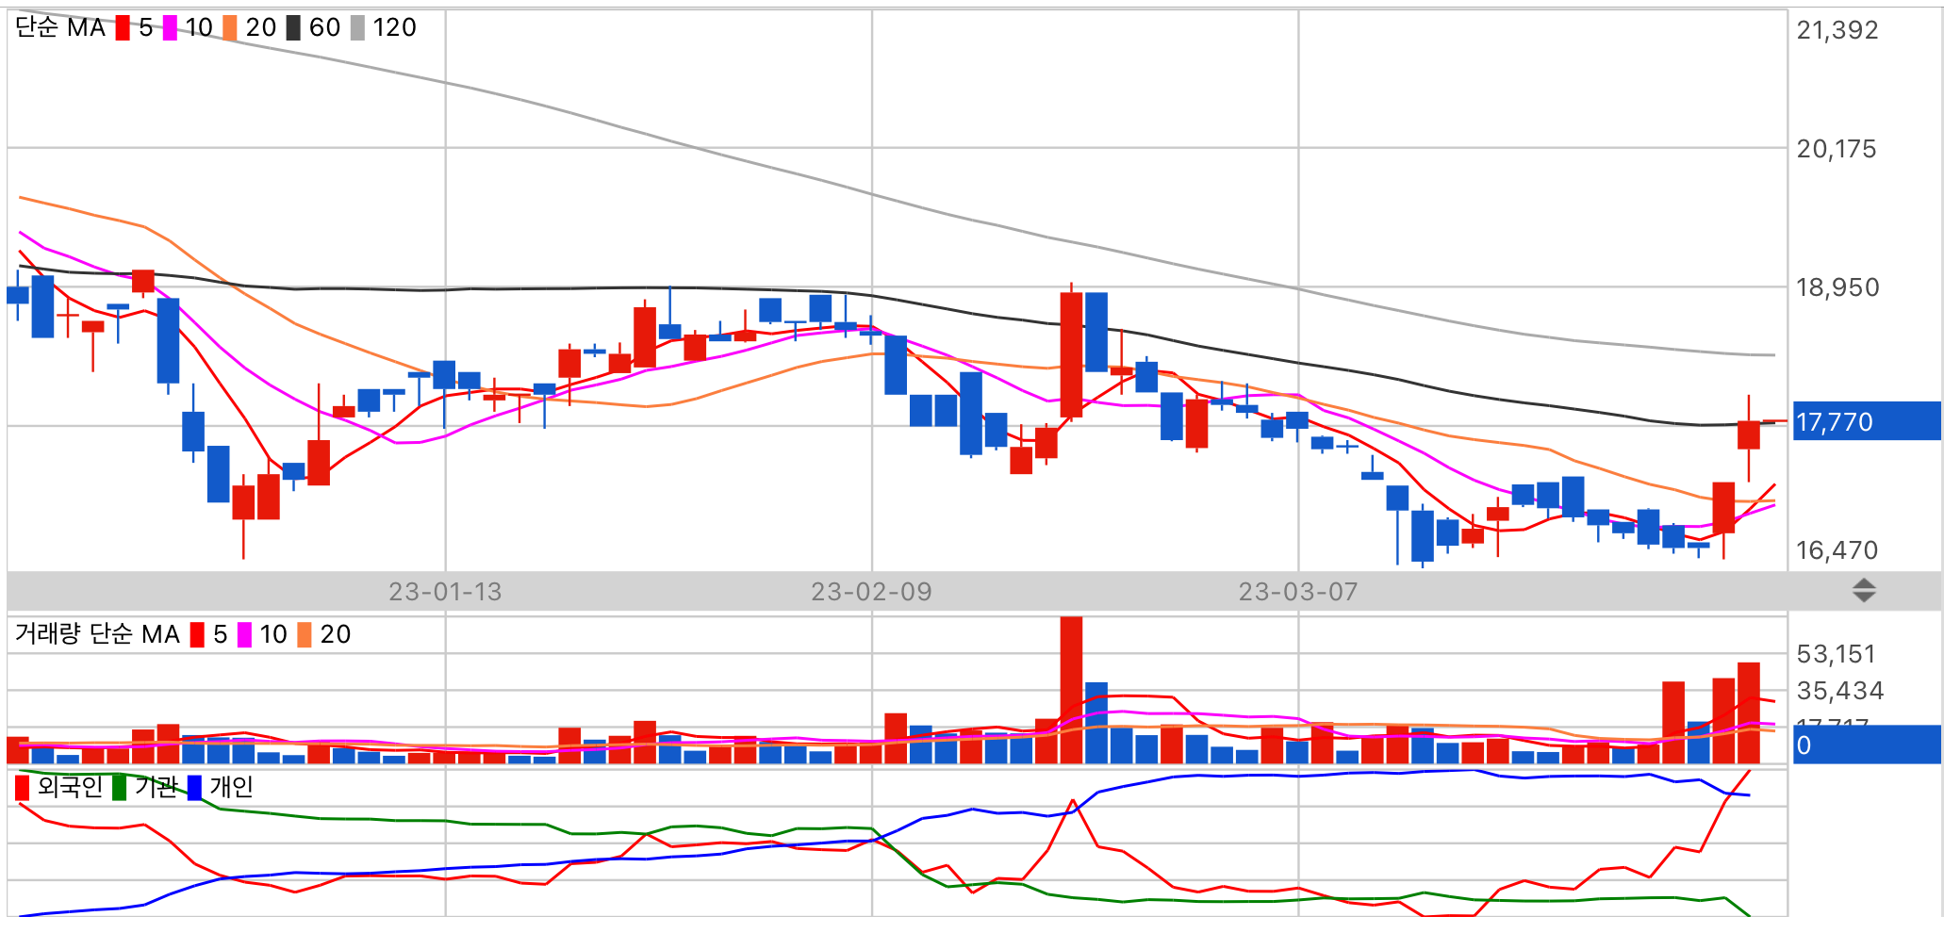
Task: Click the 외국인 investor legend label
Action: click(70, 787)
